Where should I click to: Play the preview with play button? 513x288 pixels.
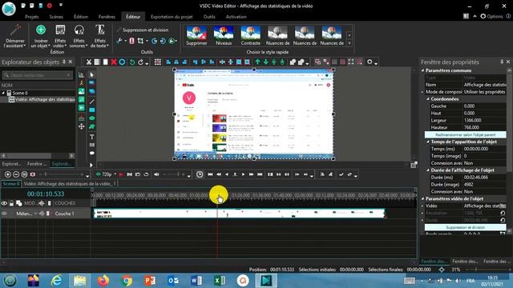tap(243, 174)
